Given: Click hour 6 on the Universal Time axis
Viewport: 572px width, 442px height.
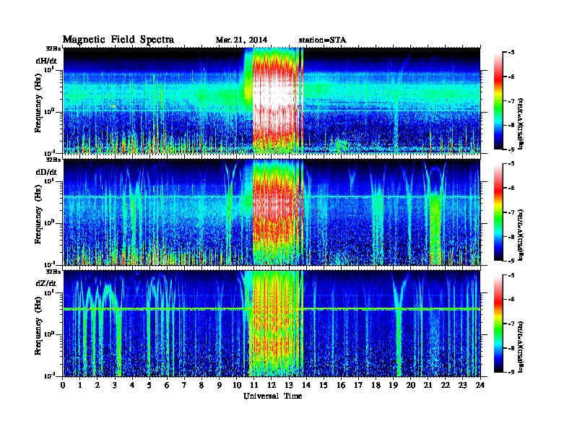Looking at the screenshot, I should pyautogui.click(x=167, y=386).
